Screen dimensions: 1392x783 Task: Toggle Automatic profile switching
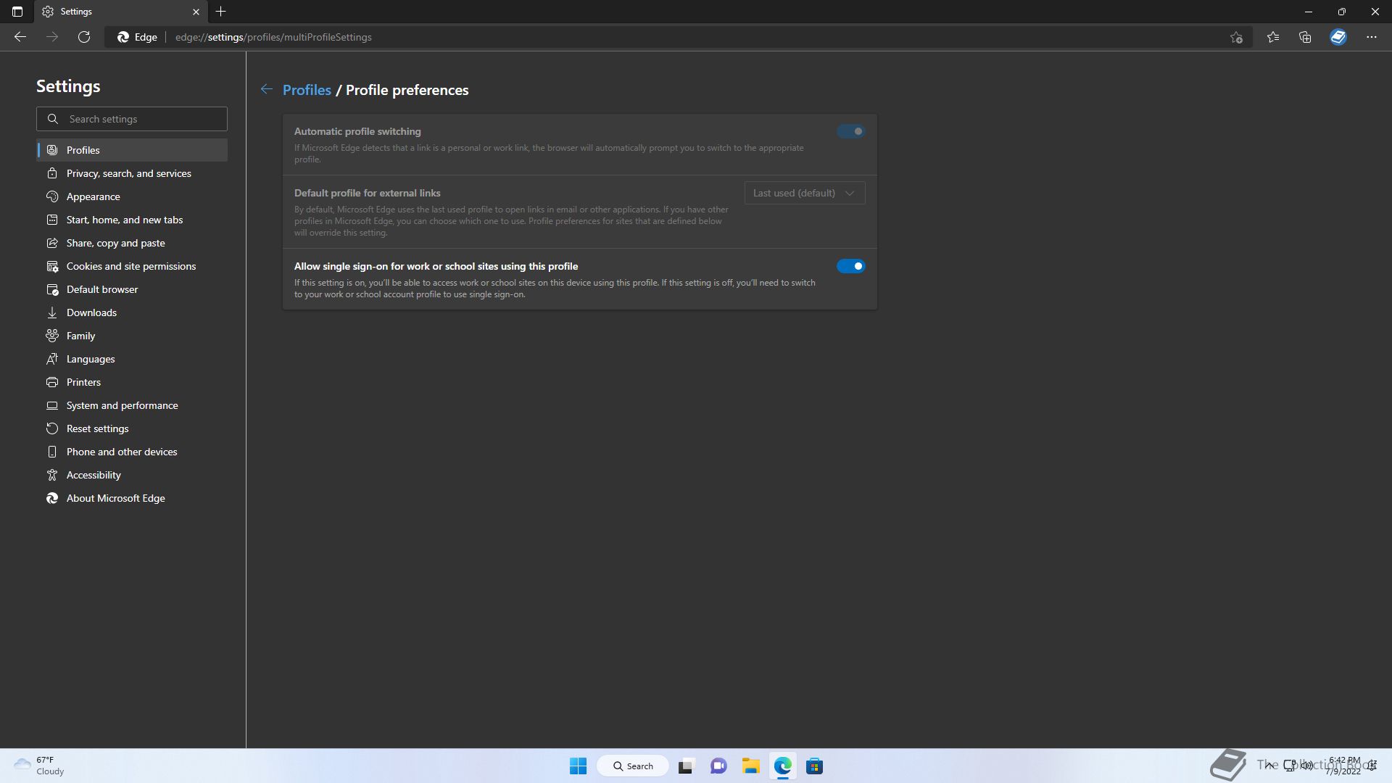850,131
